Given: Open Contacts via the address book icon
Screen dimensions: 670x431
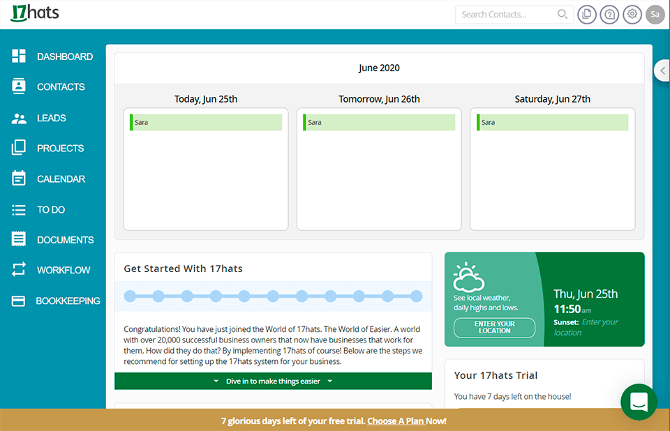Looking at the screenshot, I should pos(19,86).
